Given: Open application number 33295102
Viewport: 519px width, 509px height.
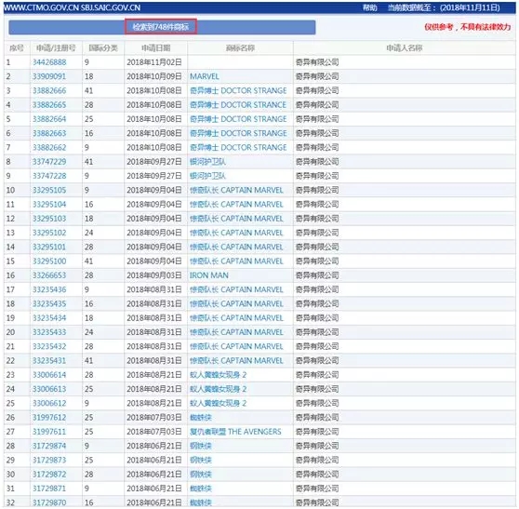Looking at the screenshot, I should [x=49, y=234].
